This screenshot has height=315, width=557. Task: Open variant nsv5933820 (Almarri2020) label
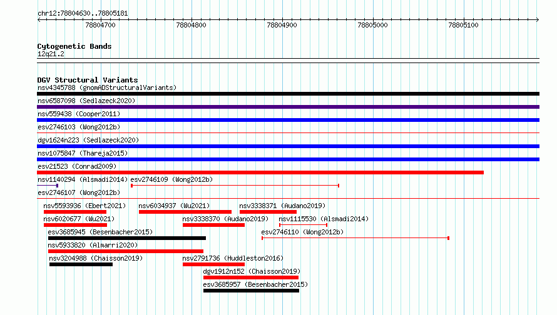tap(93, 245)
